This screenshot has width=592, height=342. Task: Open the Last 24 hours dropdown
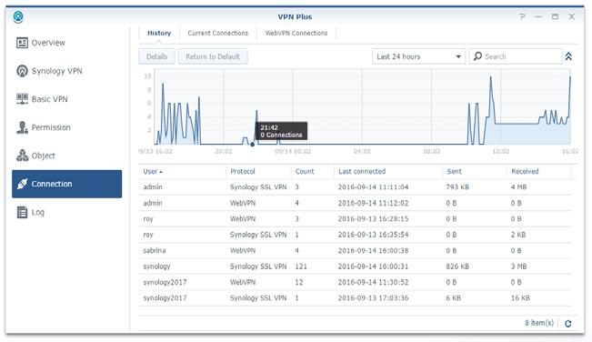(418, 56)
